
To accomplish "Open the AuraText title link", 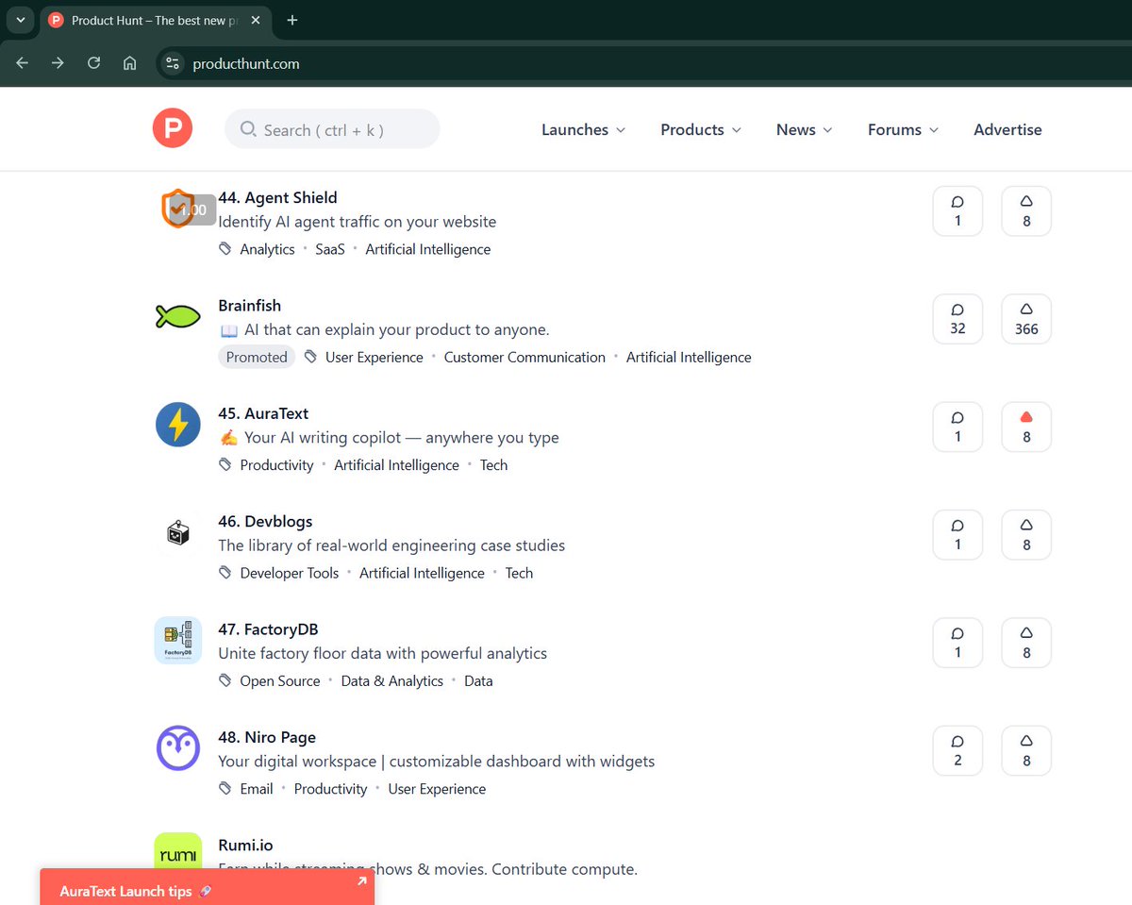I will 263,413.
